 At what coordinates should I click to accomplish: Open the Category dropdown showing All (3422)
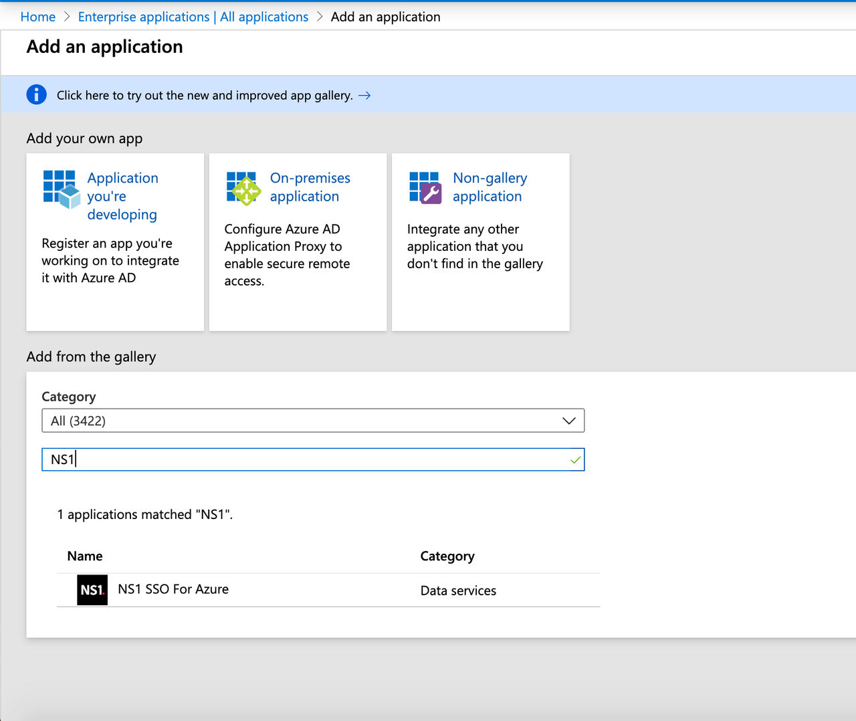313,421
